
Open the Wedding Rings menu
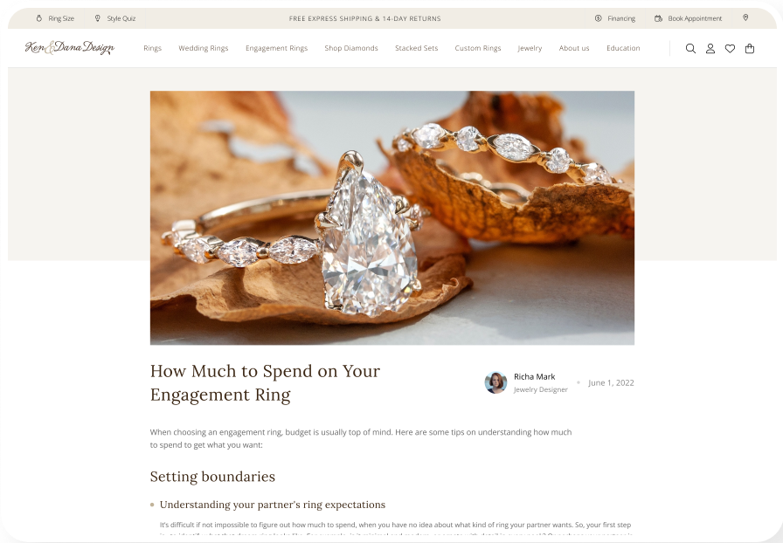204,48
